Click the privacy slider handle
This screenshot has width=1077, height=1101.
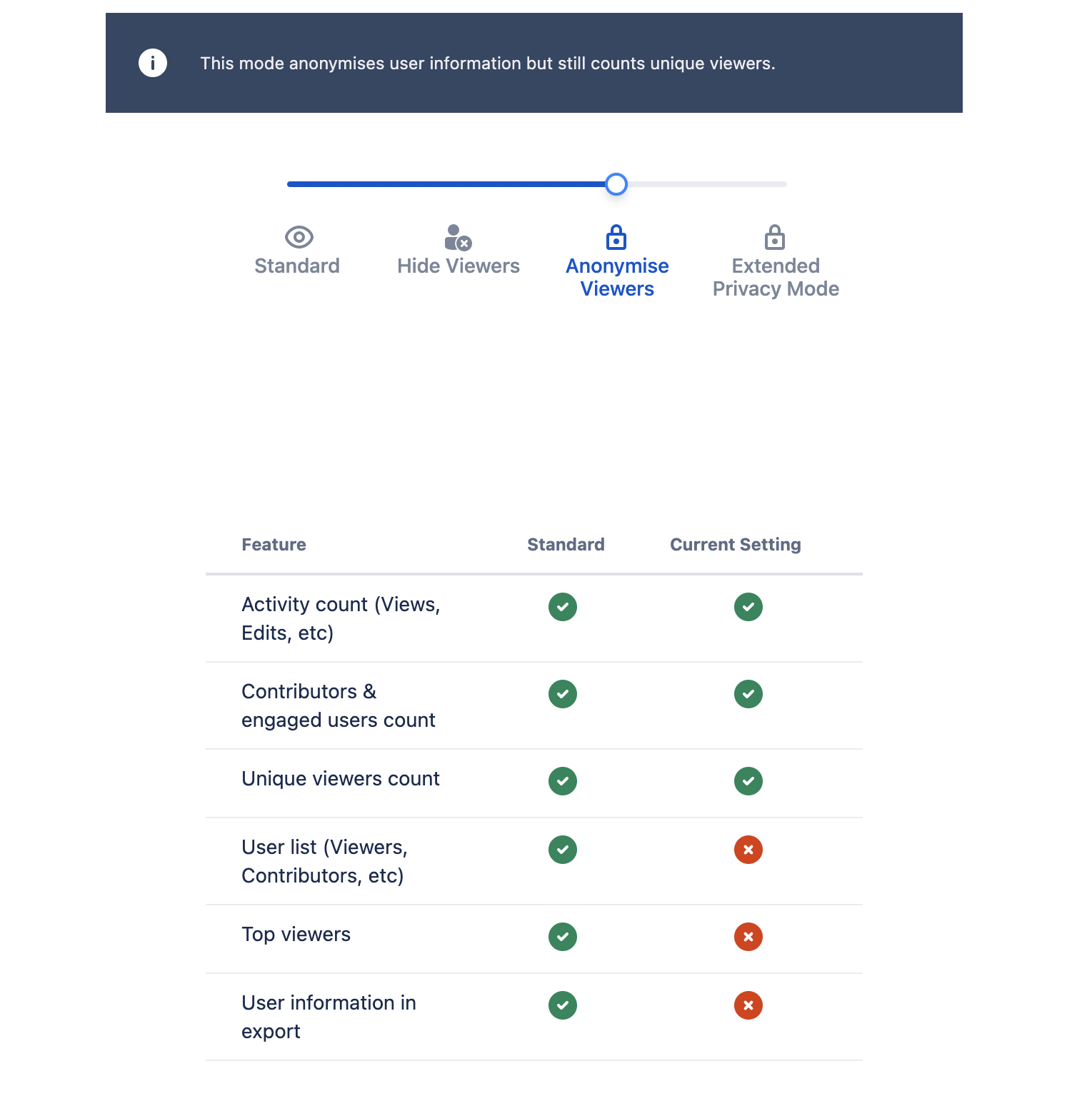point(616,184)
